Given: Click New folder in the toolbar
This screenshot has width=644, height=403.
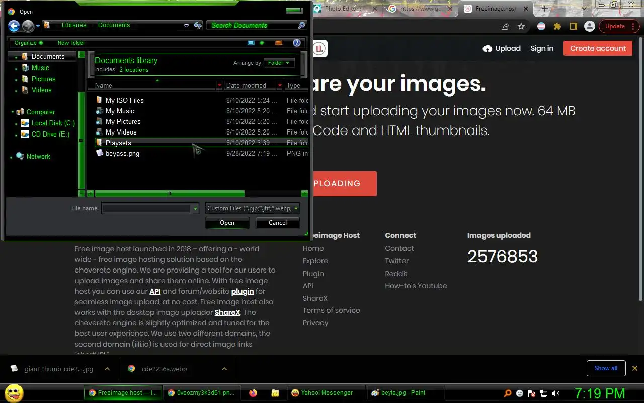Looking at the screenshot, I should (x=71, y=43).
